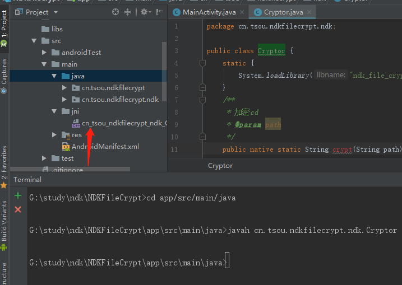Hide the Project panel with hide icon
This screenshot has height=285, width=402.
coord(159,12)
